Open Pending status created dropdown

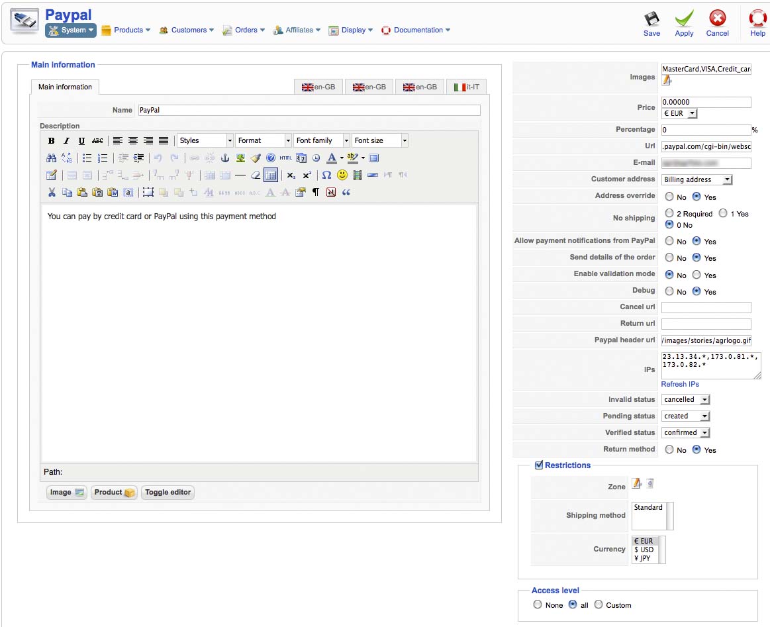click(x=685, y=416)
